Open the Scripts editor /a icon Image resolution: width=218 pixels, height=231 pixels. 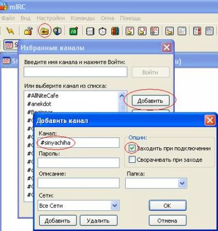(73, 31)
